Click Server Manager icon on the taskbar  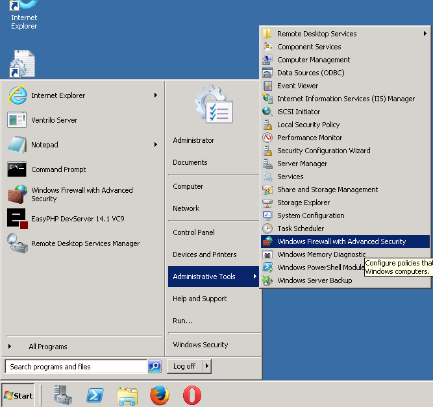coord(63,395)
